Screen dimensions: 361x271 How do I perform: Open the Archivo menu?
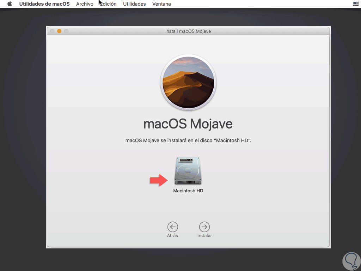[x=85, y=4]
